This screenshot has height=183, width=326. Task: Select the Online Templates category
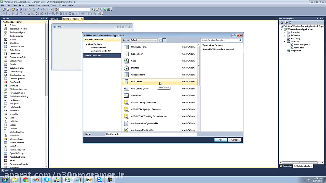tap(102, 56)
